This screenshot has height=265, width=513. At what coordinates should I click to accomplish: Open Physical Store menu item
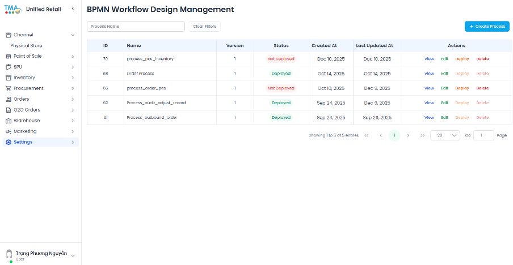tap(26, 45)
